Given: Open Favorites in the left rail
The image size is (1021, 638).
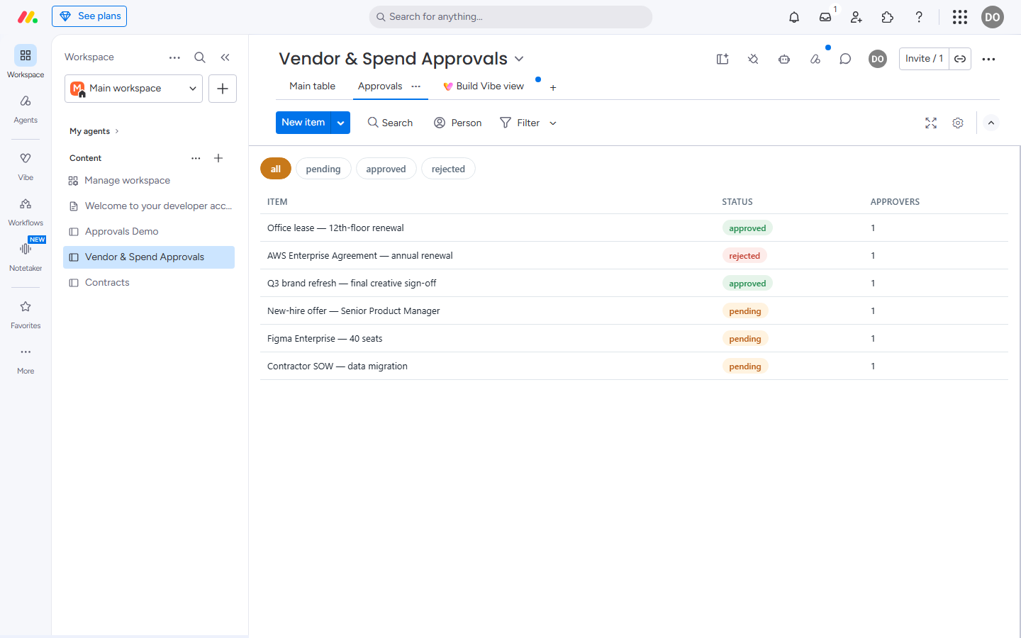Looking at the screenshot, I should pos(26,314).
